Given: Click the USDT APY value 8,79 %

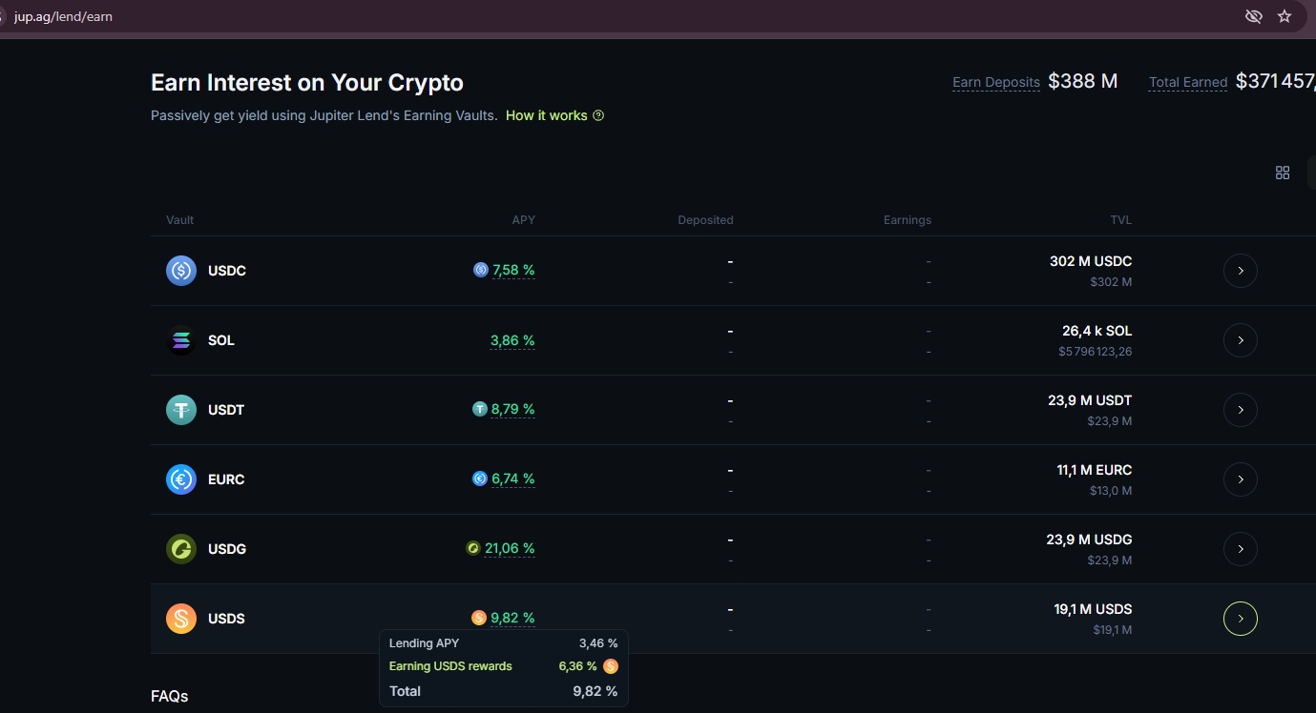Looking at the screenshot, I should click(x=513, y=409).
